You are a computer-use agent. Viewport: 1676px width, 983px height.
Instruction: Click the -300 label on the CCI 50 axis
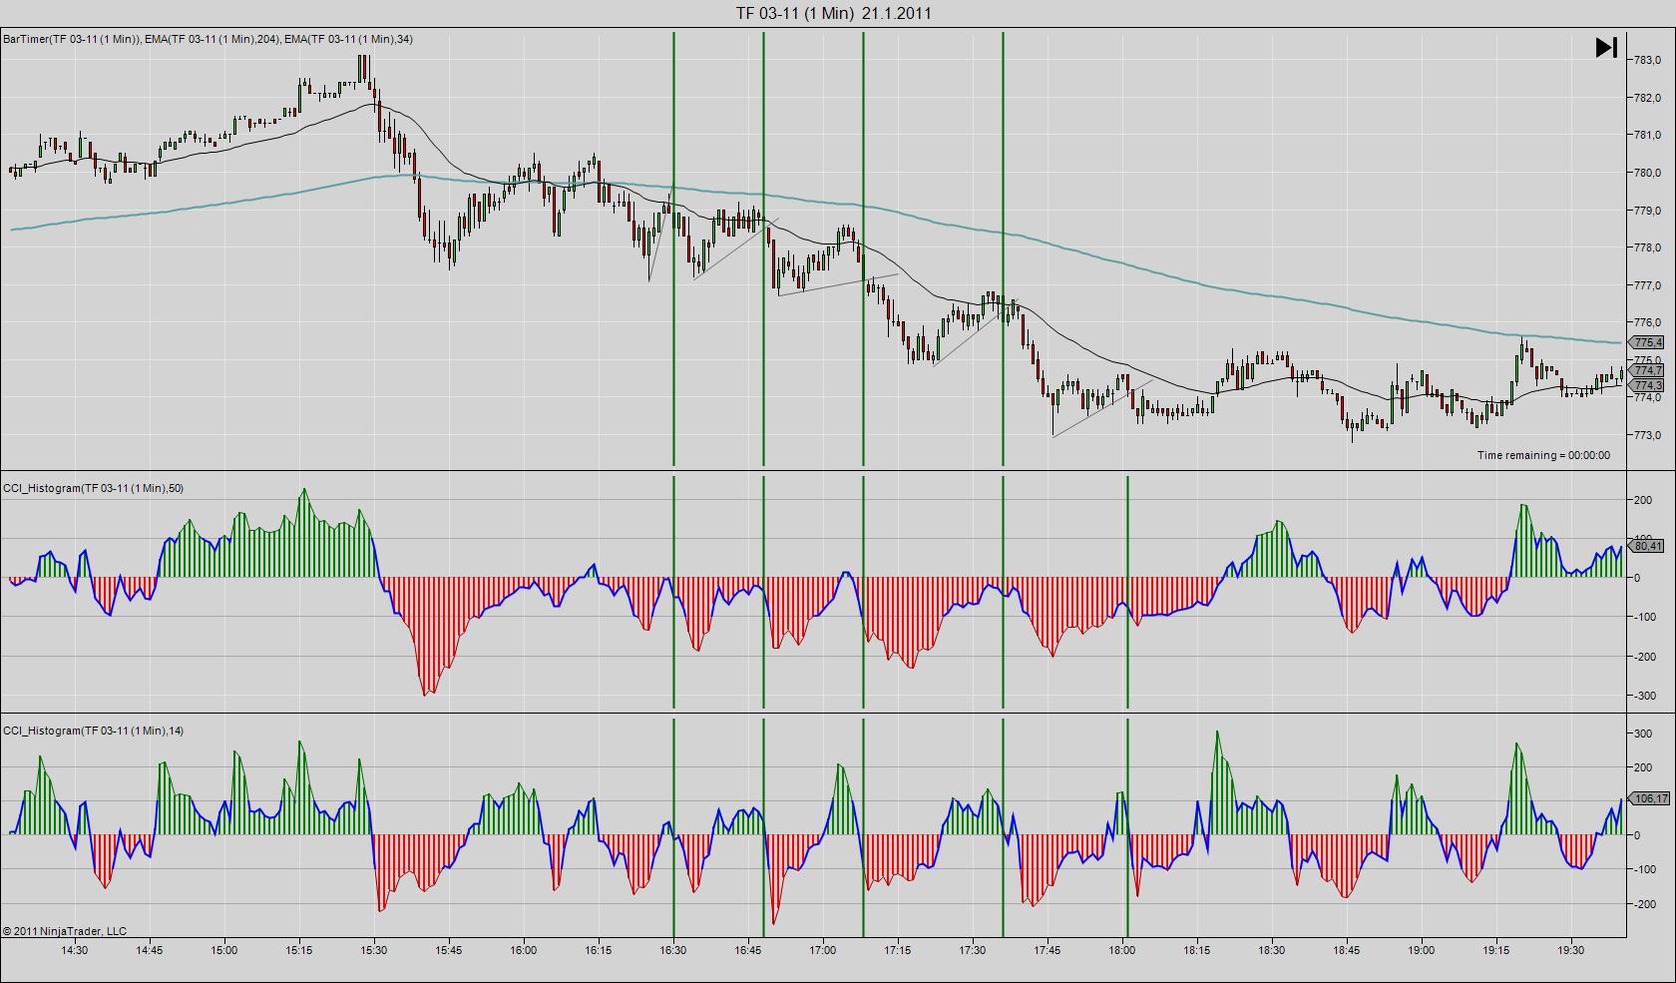tap(1642, 696)
